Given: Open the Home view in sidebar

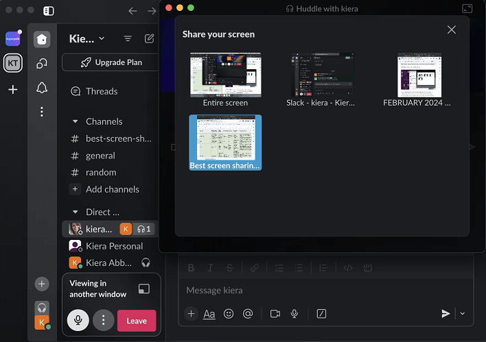Looking at the screenshot, I should (42, 39).
